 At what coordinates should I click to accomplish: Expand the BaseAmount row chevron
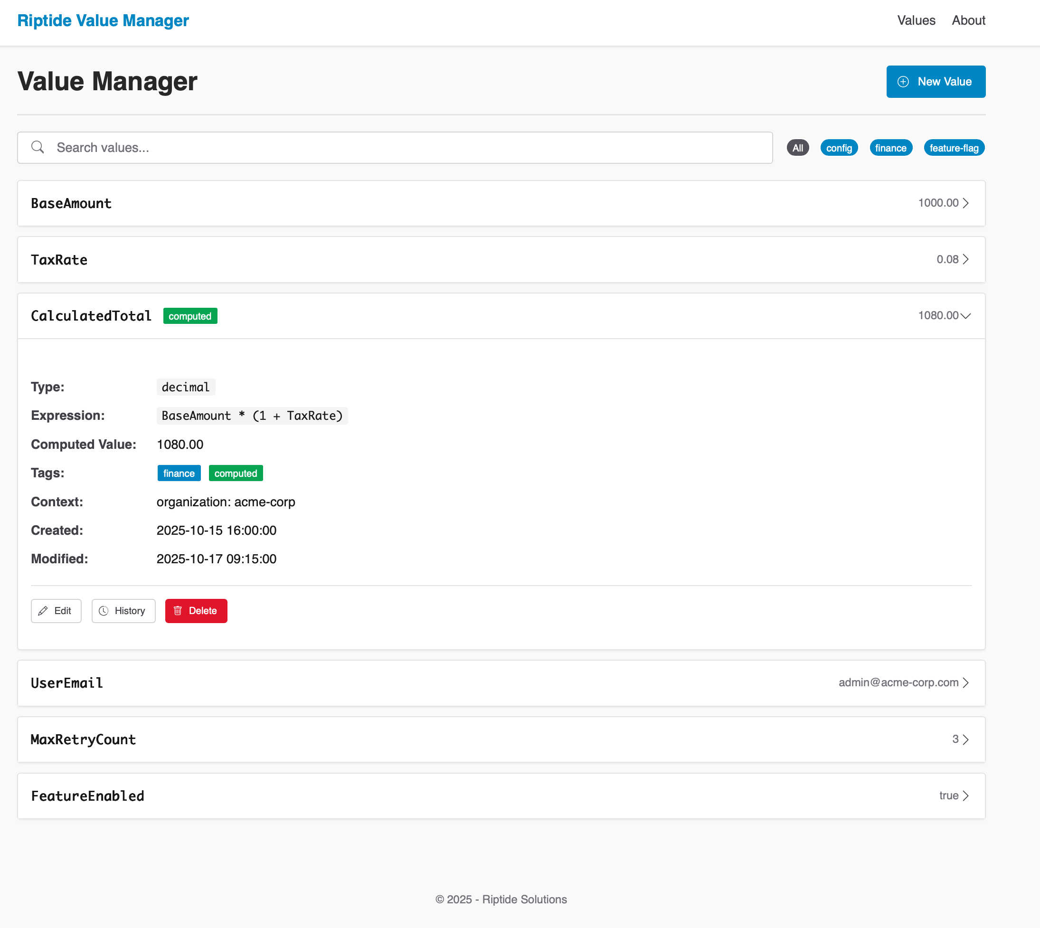coord(965,203)
